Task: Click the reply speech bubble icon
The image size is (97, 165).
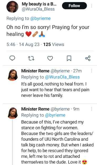Action: pyautogui.click(x=12, y=58)
